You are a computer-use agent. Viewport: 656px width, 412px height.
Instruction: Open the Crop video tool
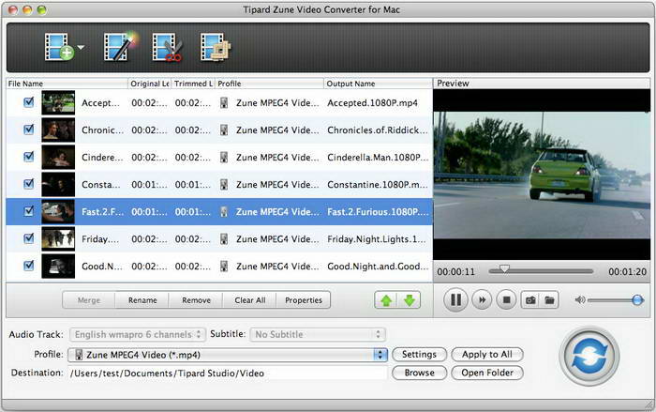[x=216, y=47]
